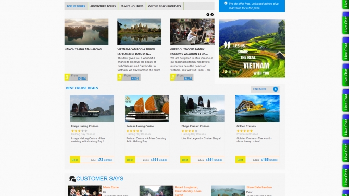
Task: Open the Great Outdoors Family Holidays photo
Action: pyautogui.click(x=192, y=32)
